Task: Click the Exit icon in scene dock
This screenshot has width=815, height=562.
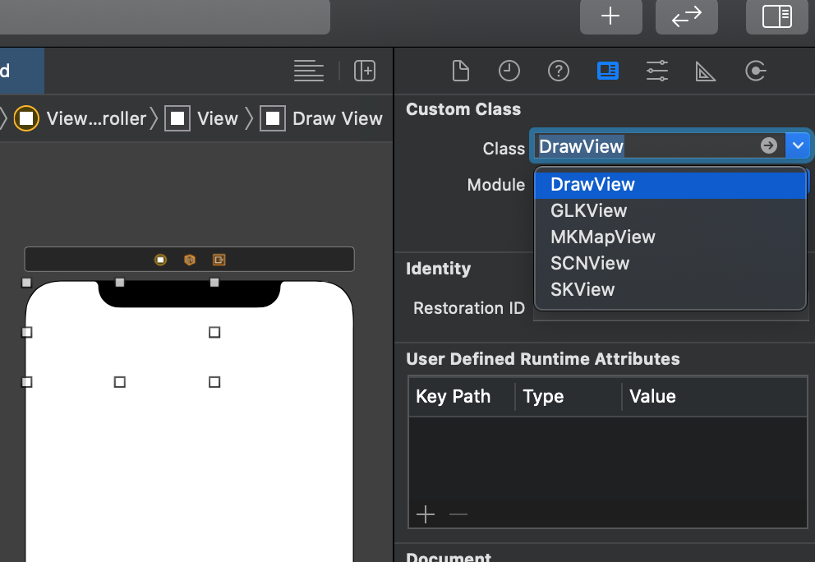Action: click(219, 260)
